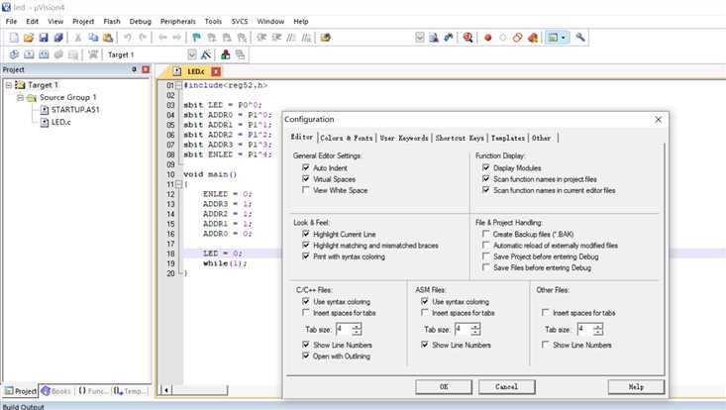Open the Peripherals menu

(178, 21)
